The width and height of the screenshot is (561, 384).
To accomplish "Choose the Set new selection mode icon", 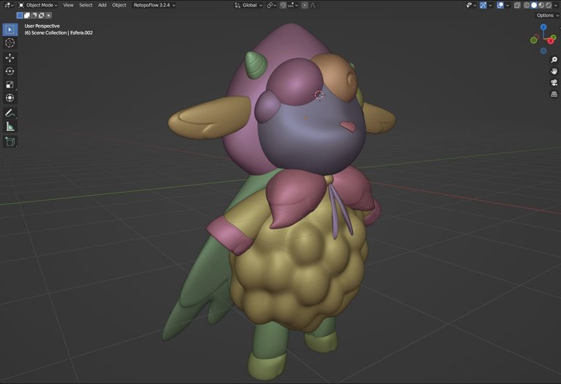I will pos(20,15).
